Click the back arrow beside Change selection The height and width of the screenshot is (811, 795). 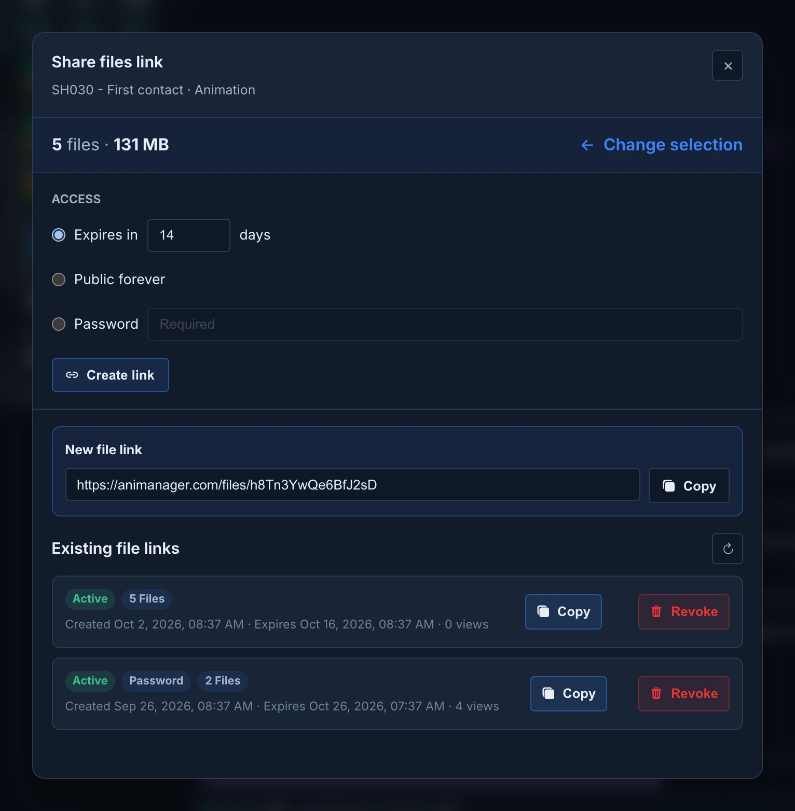coord(587,145)
